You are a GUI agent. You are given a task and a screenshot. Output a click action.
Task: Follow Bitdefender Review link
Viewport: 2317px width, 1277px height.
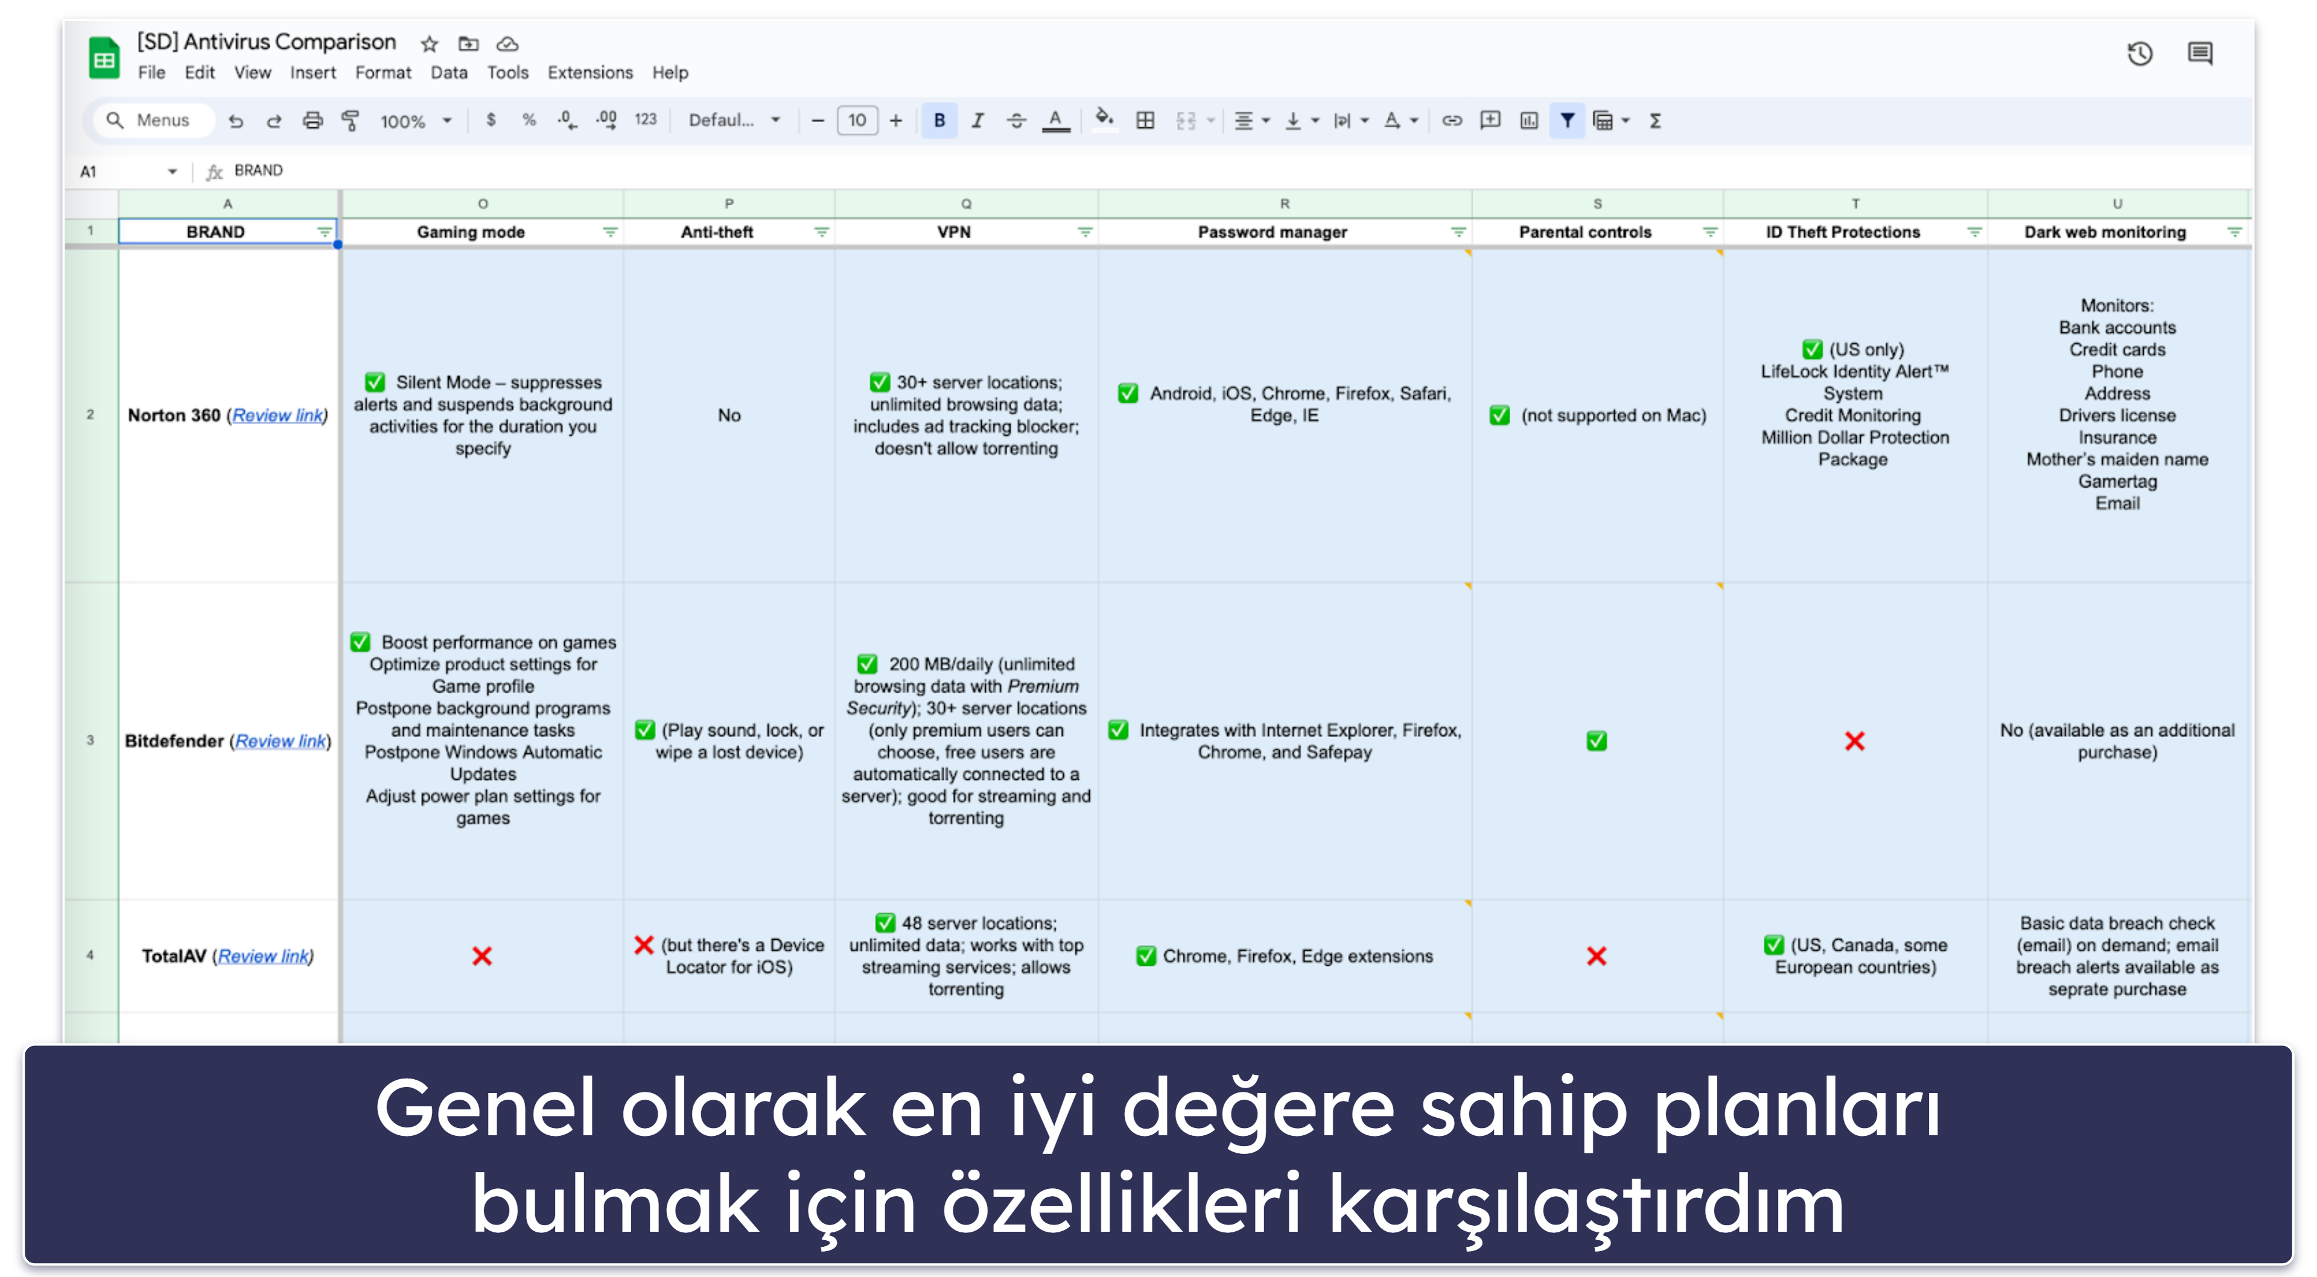(x=281, y=741)
